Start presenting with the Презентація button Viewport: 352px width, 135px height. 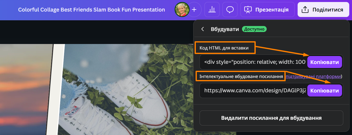(x=267, y=10)
